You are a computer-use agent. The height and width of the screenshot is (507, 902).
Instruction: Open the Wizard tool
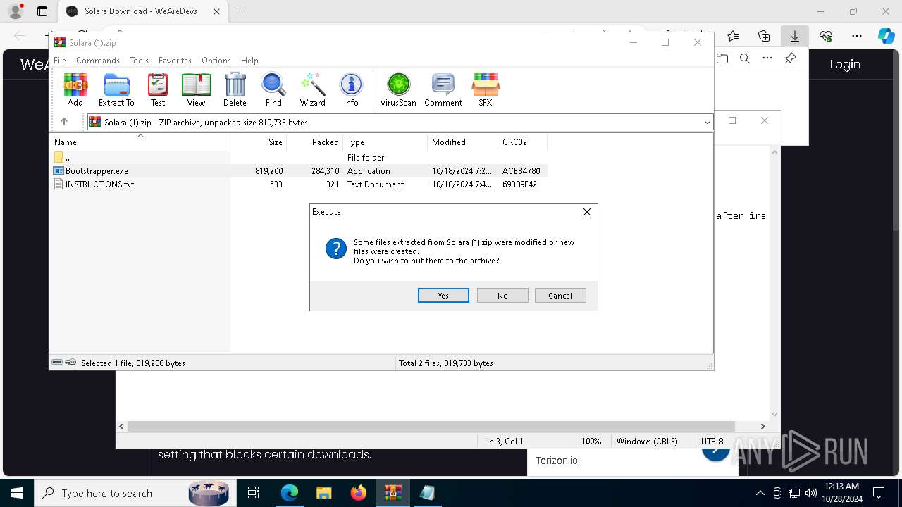pos(312,89)
